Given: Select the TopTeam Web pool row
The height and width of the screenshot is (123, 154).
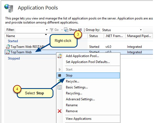Looking at the screenshot, I should (79, 52).
